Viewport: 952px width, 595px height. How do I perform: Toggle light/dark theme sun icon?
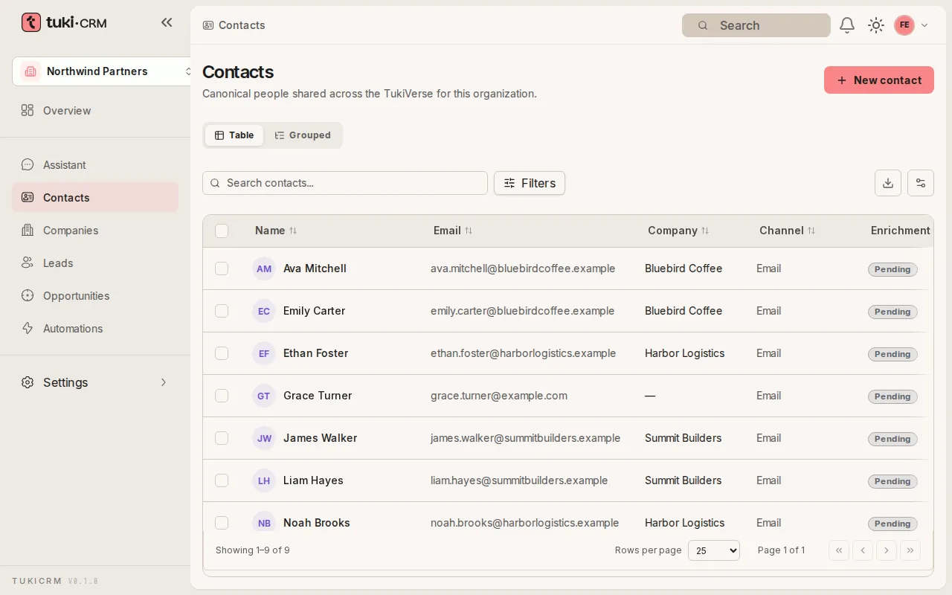876,25
